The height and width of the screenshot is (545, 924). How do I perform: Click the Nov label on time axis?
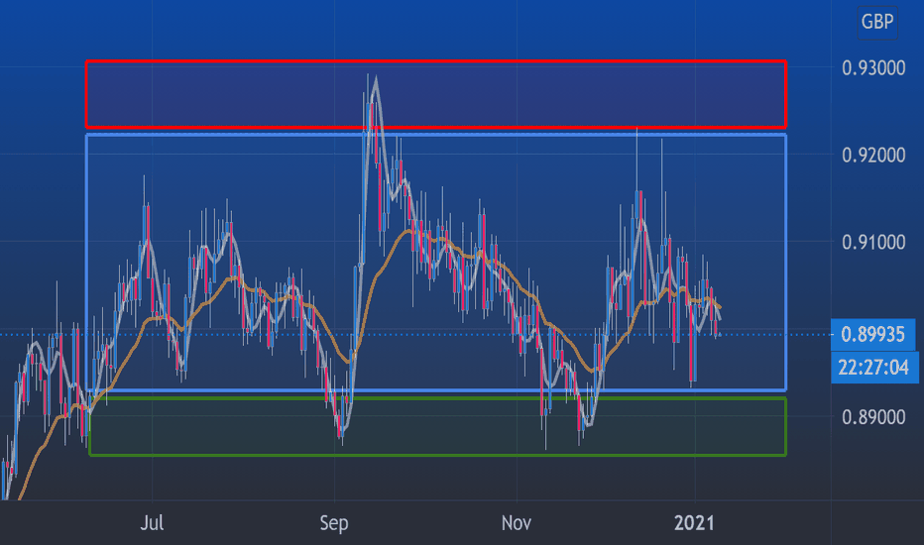point(517,523)
